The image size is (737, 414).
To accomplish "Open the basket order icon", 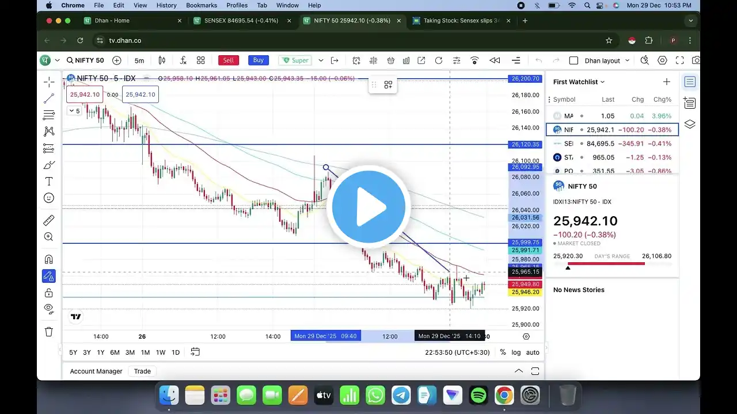I will click(x=390, y=60).
